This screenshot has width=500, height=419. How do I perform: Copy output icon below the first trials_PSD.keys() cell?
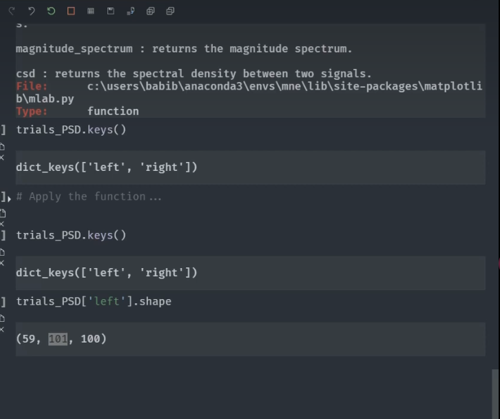(x=2, y=147)
